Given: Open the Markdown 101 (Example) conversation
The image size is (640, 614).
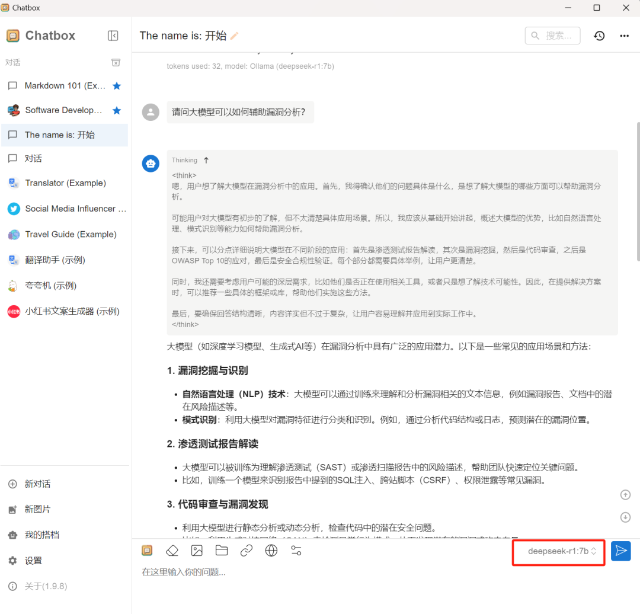Looking at the screenshot, I should coord(65,86).
